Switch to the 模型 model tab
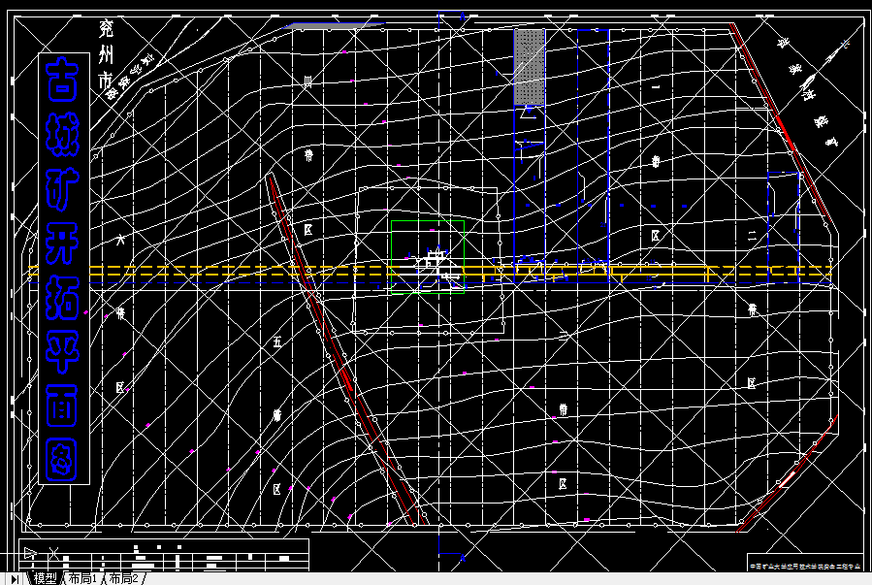 (x=45, y=578)
